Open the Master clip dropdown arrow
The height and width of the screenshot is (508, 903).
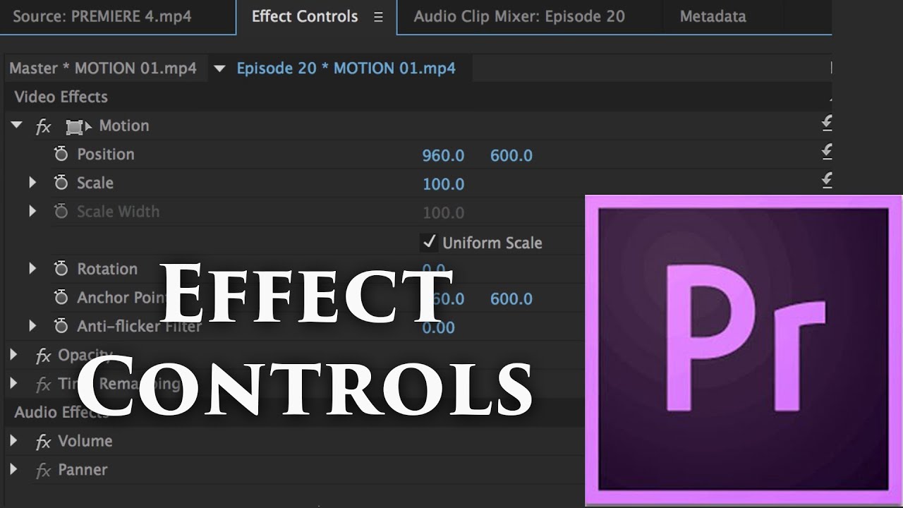(x=219, y=68)
